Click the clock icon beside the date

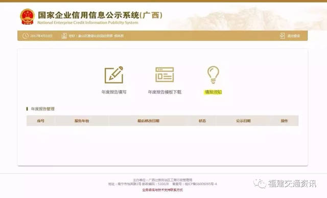[x=26, y=36]
